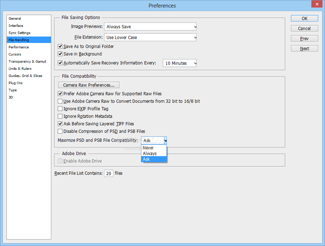Image resolution: width=325 pixels, height=246 pixels.
Task: Check Ignore EXIF Profile Tag
Action: [60, 108]
